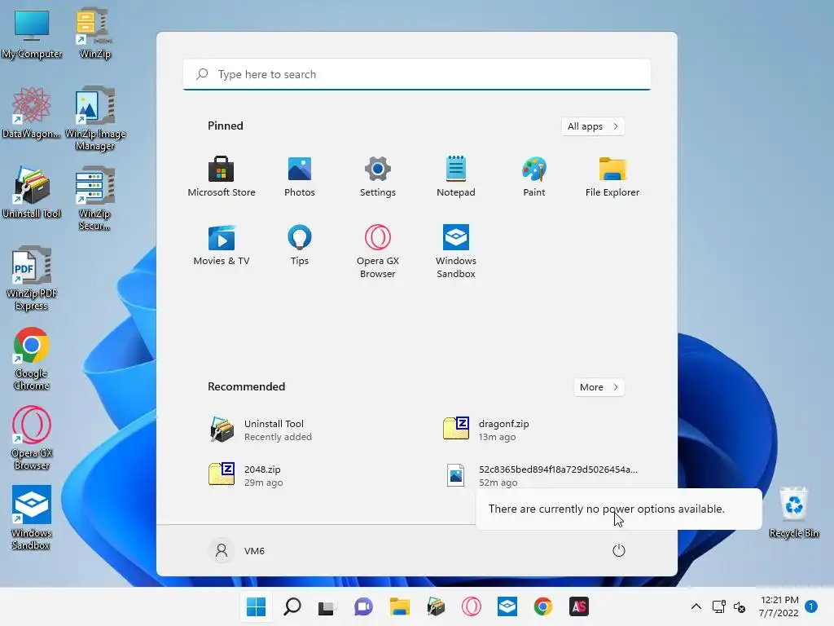This screenshot has width=834, height=626.
Task: Click the My Computer desktop icon
Action: [32, 34]
